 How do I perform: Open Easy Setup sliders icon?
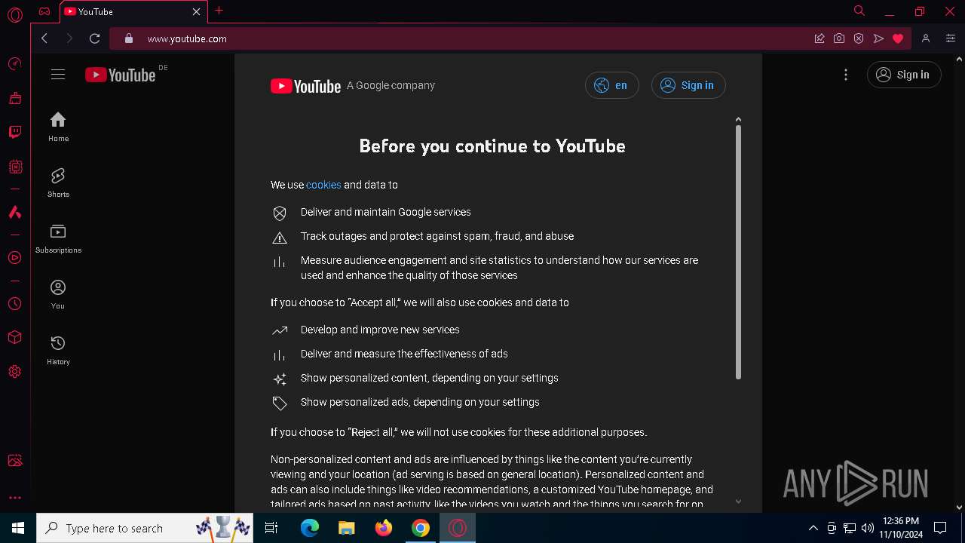[951, 38]
